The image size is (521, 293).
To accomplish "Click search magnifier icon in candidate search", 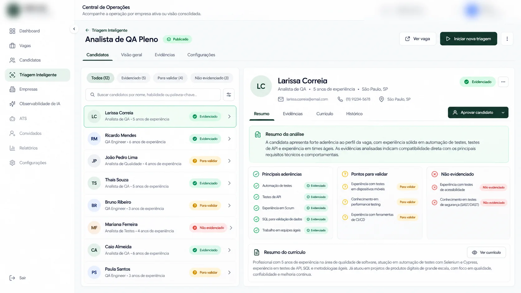I will click(93, 95).
